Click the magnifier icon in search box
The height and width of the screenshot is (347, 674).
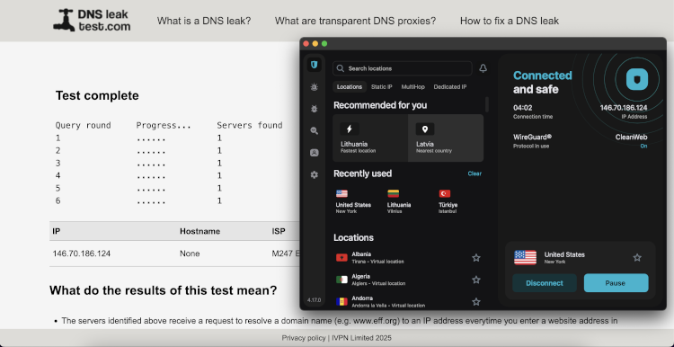tap(341, 68)
